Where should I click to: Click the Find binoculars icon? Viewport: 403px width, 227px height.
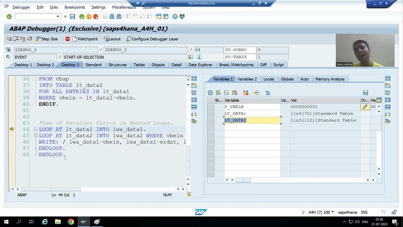click(x=112, y=17)
